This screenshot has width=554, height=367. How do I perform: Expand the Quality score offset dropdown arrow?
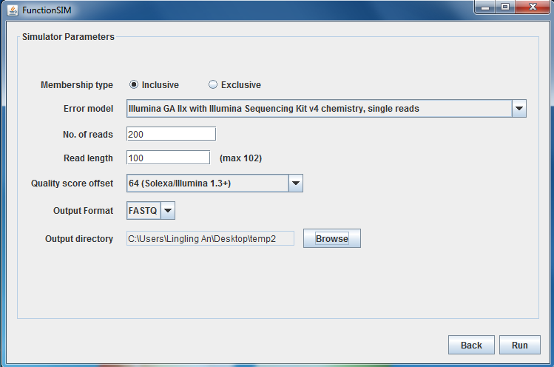(296, 183)
